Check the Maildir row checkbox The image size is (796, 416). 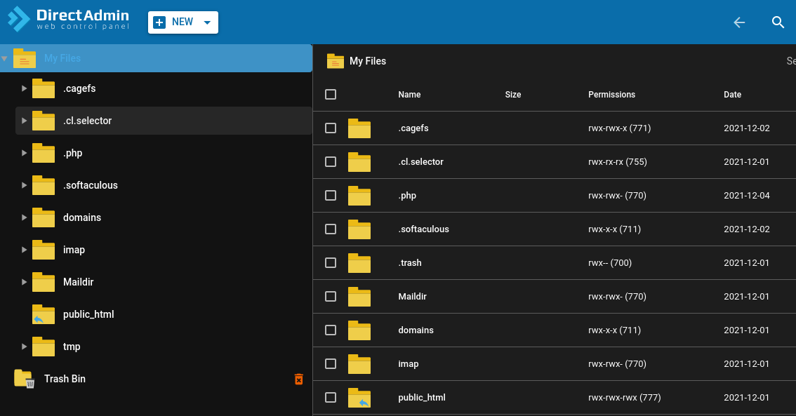[x=331, y=296]
